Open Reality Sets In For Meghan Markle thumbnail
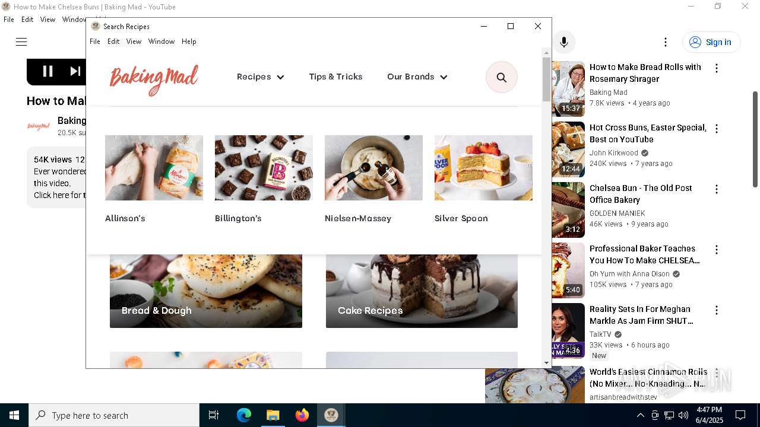Viewport: 760px width, 427px height. [568, 331]
